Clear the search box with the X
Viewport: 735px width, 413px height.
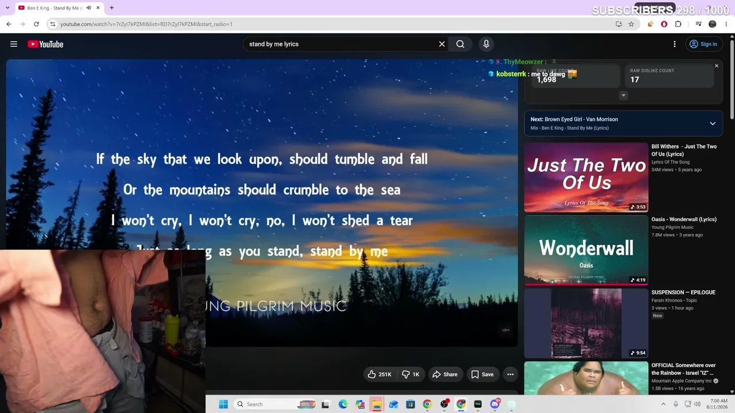tap(442, 44)
